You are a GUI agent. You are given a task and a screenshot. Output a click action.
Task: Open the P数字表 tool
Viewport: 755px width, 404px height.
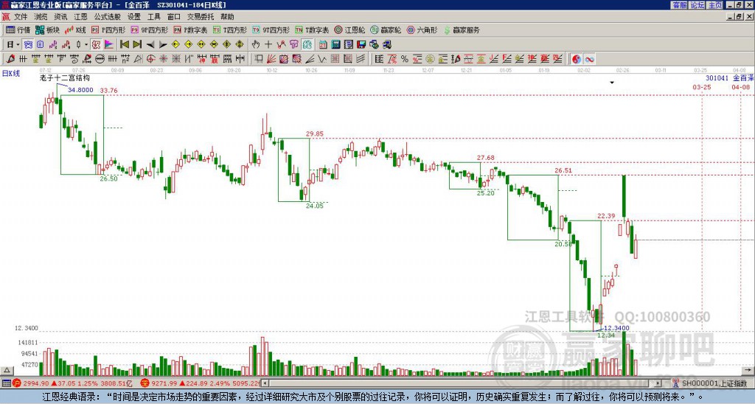coord(191,29)
